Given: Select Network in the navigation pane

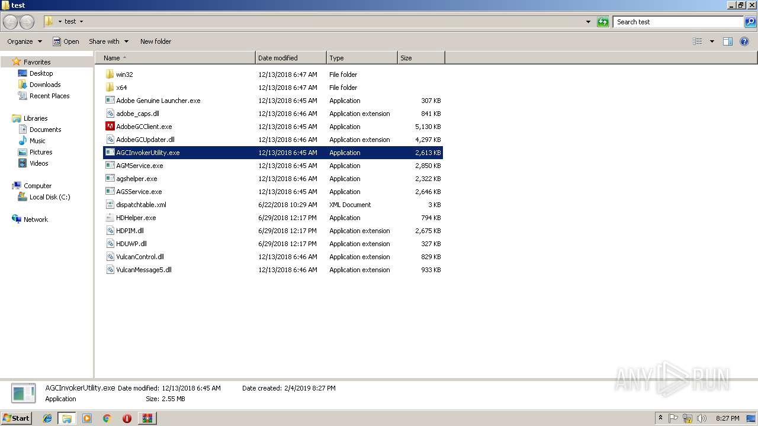Looking at the screenshot, I should (x=36, y=220).
